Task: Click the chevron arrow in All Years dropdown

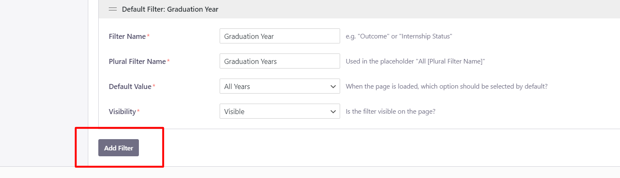Action: (x=333, y=86)
